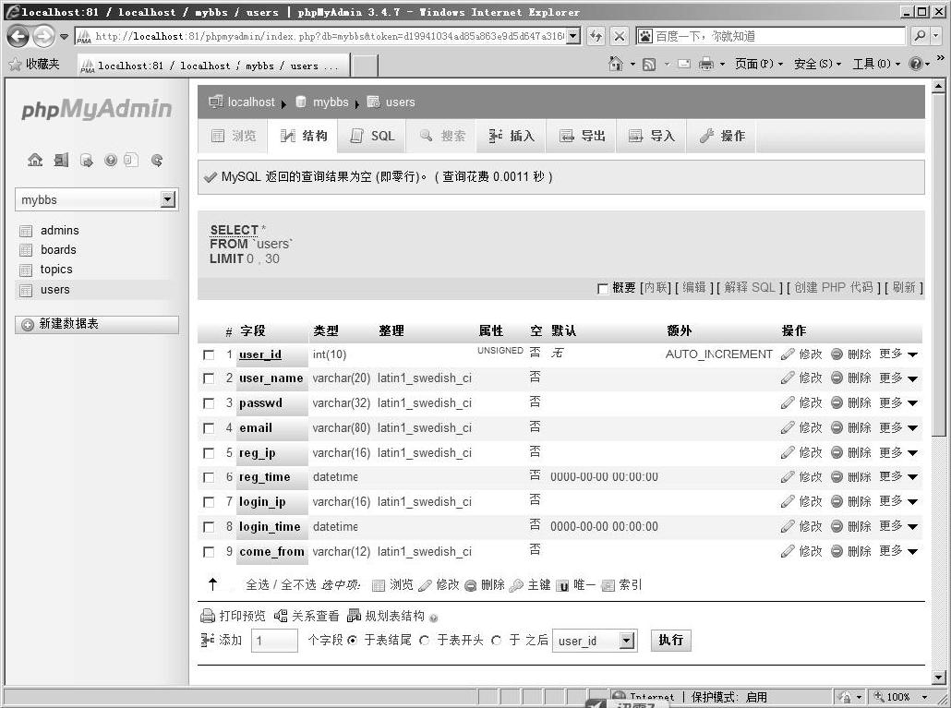Tick the checkbox for passwd field
This screenshot has height=708, width=951.
[209, 403]
